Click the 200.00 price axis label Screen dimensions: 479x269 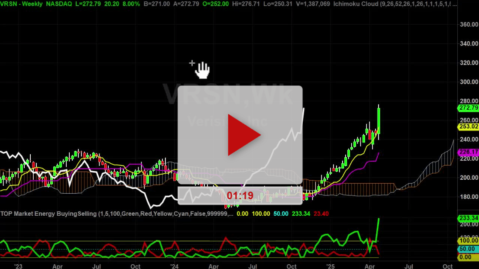coord(469,178)
